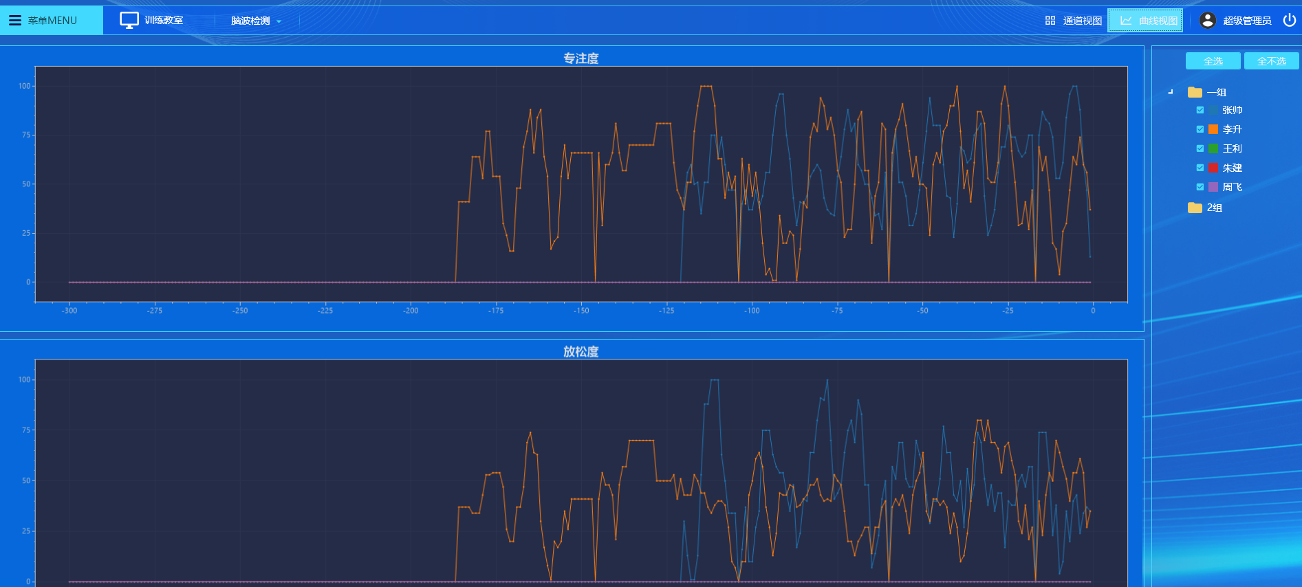
Task: Toggle the 王利 checkbox
Action: [x=1200, y=148]
